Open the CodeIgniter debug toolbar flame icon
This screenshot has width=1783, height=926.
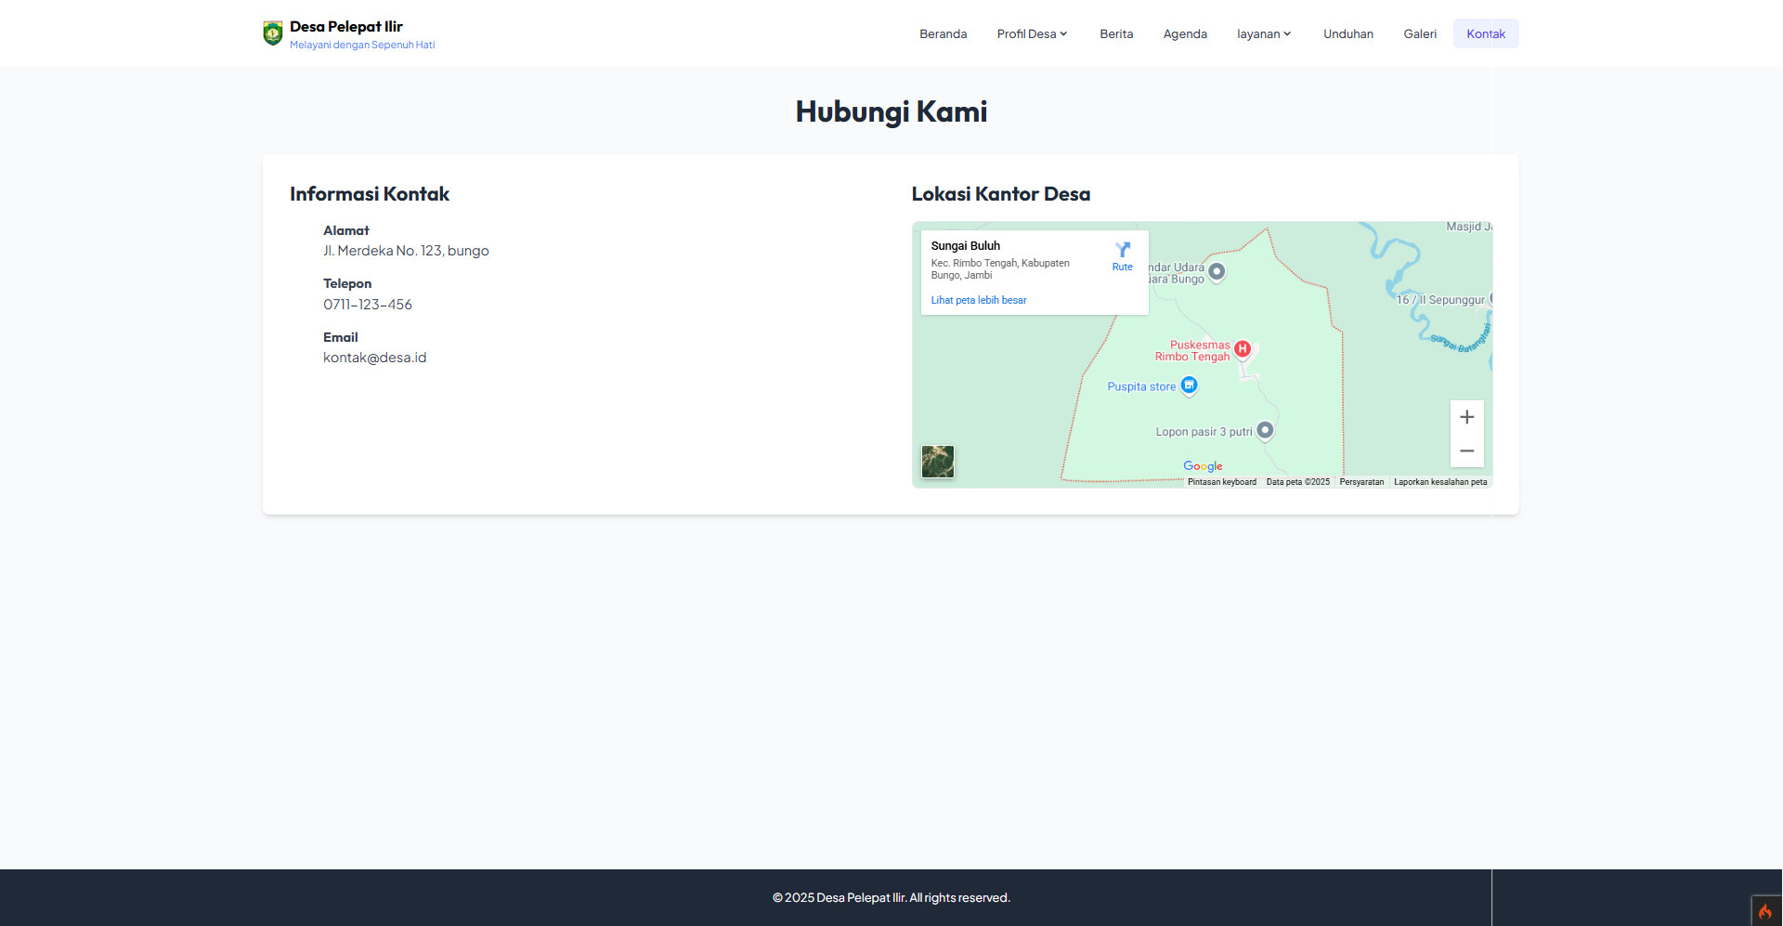1765,910
